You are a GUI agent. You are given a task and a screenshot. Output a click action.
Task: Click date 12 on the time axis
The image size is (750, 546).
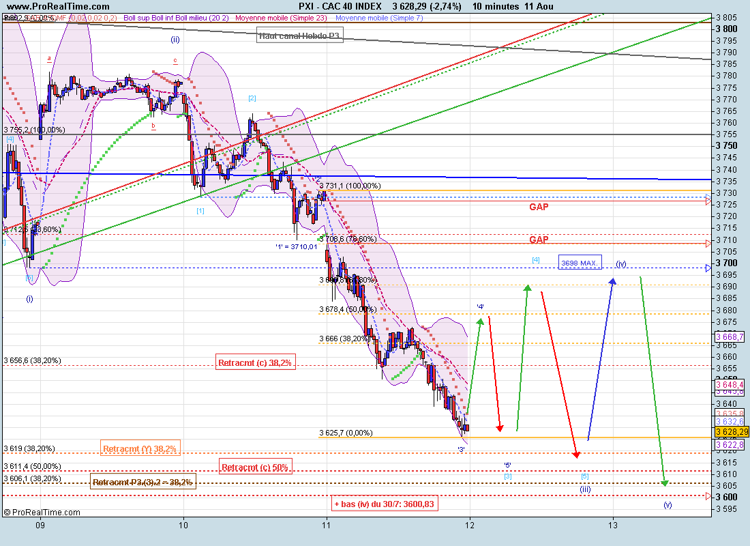tap(470, 525)
